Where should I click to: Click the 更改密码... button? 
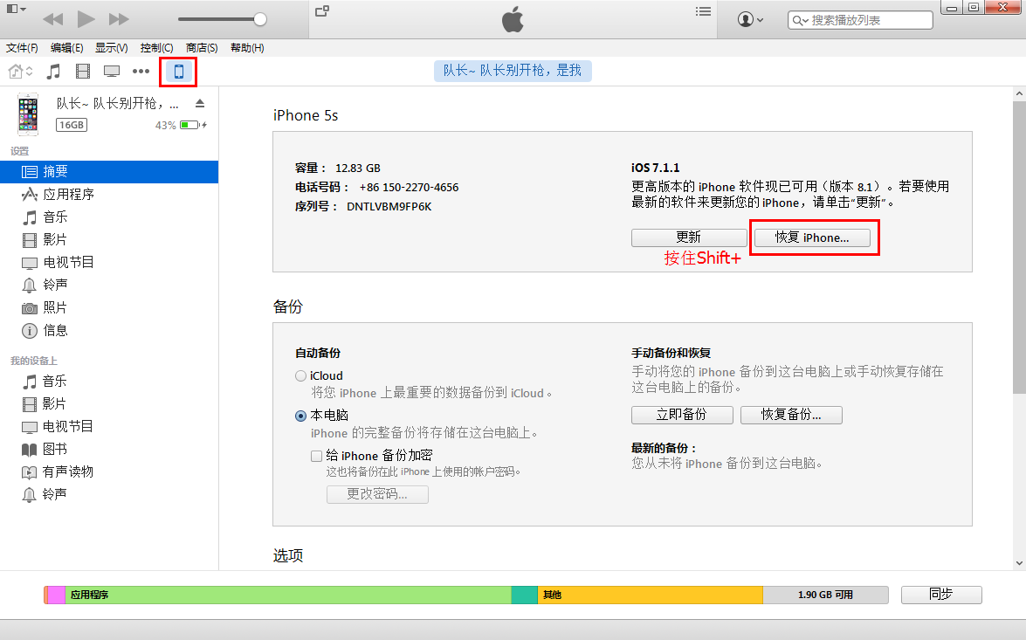pyautogui.click(x=377, y=494)
